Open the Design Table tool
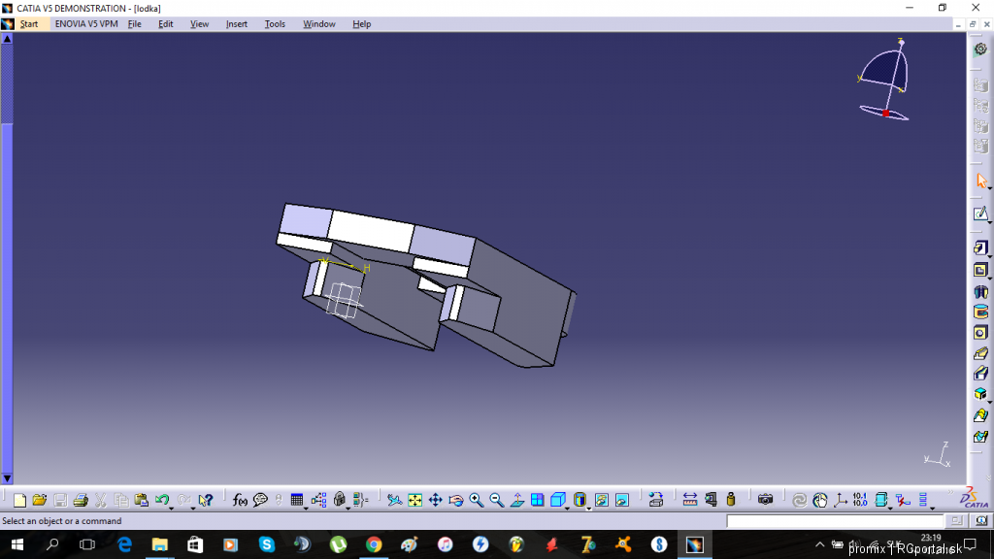Viewport: 994px width, 559px height. [x=296, y=500]
